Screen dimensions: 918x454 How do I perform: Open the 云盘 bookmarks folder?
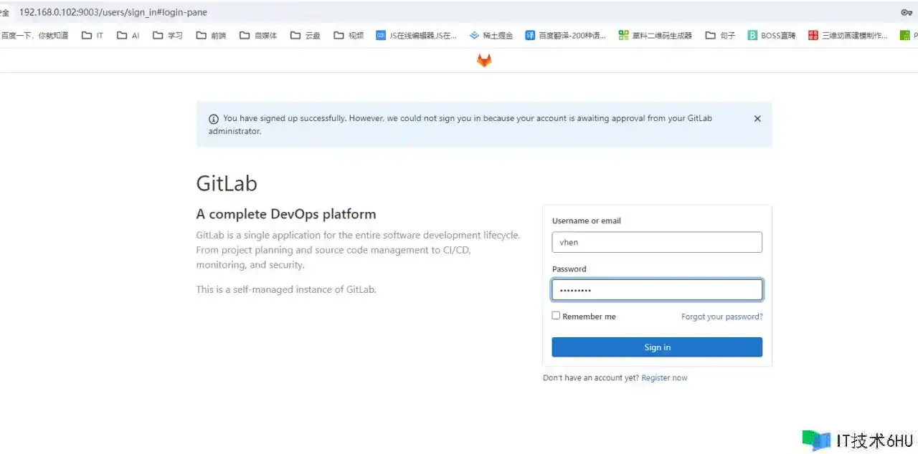[x=306, y=35]
